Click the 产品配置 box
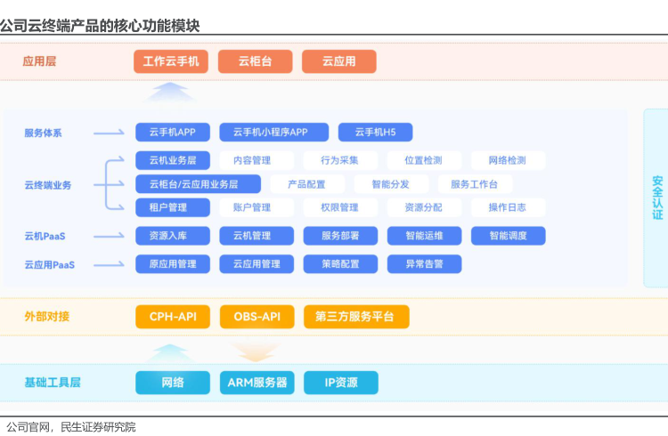 coord(307,184)
